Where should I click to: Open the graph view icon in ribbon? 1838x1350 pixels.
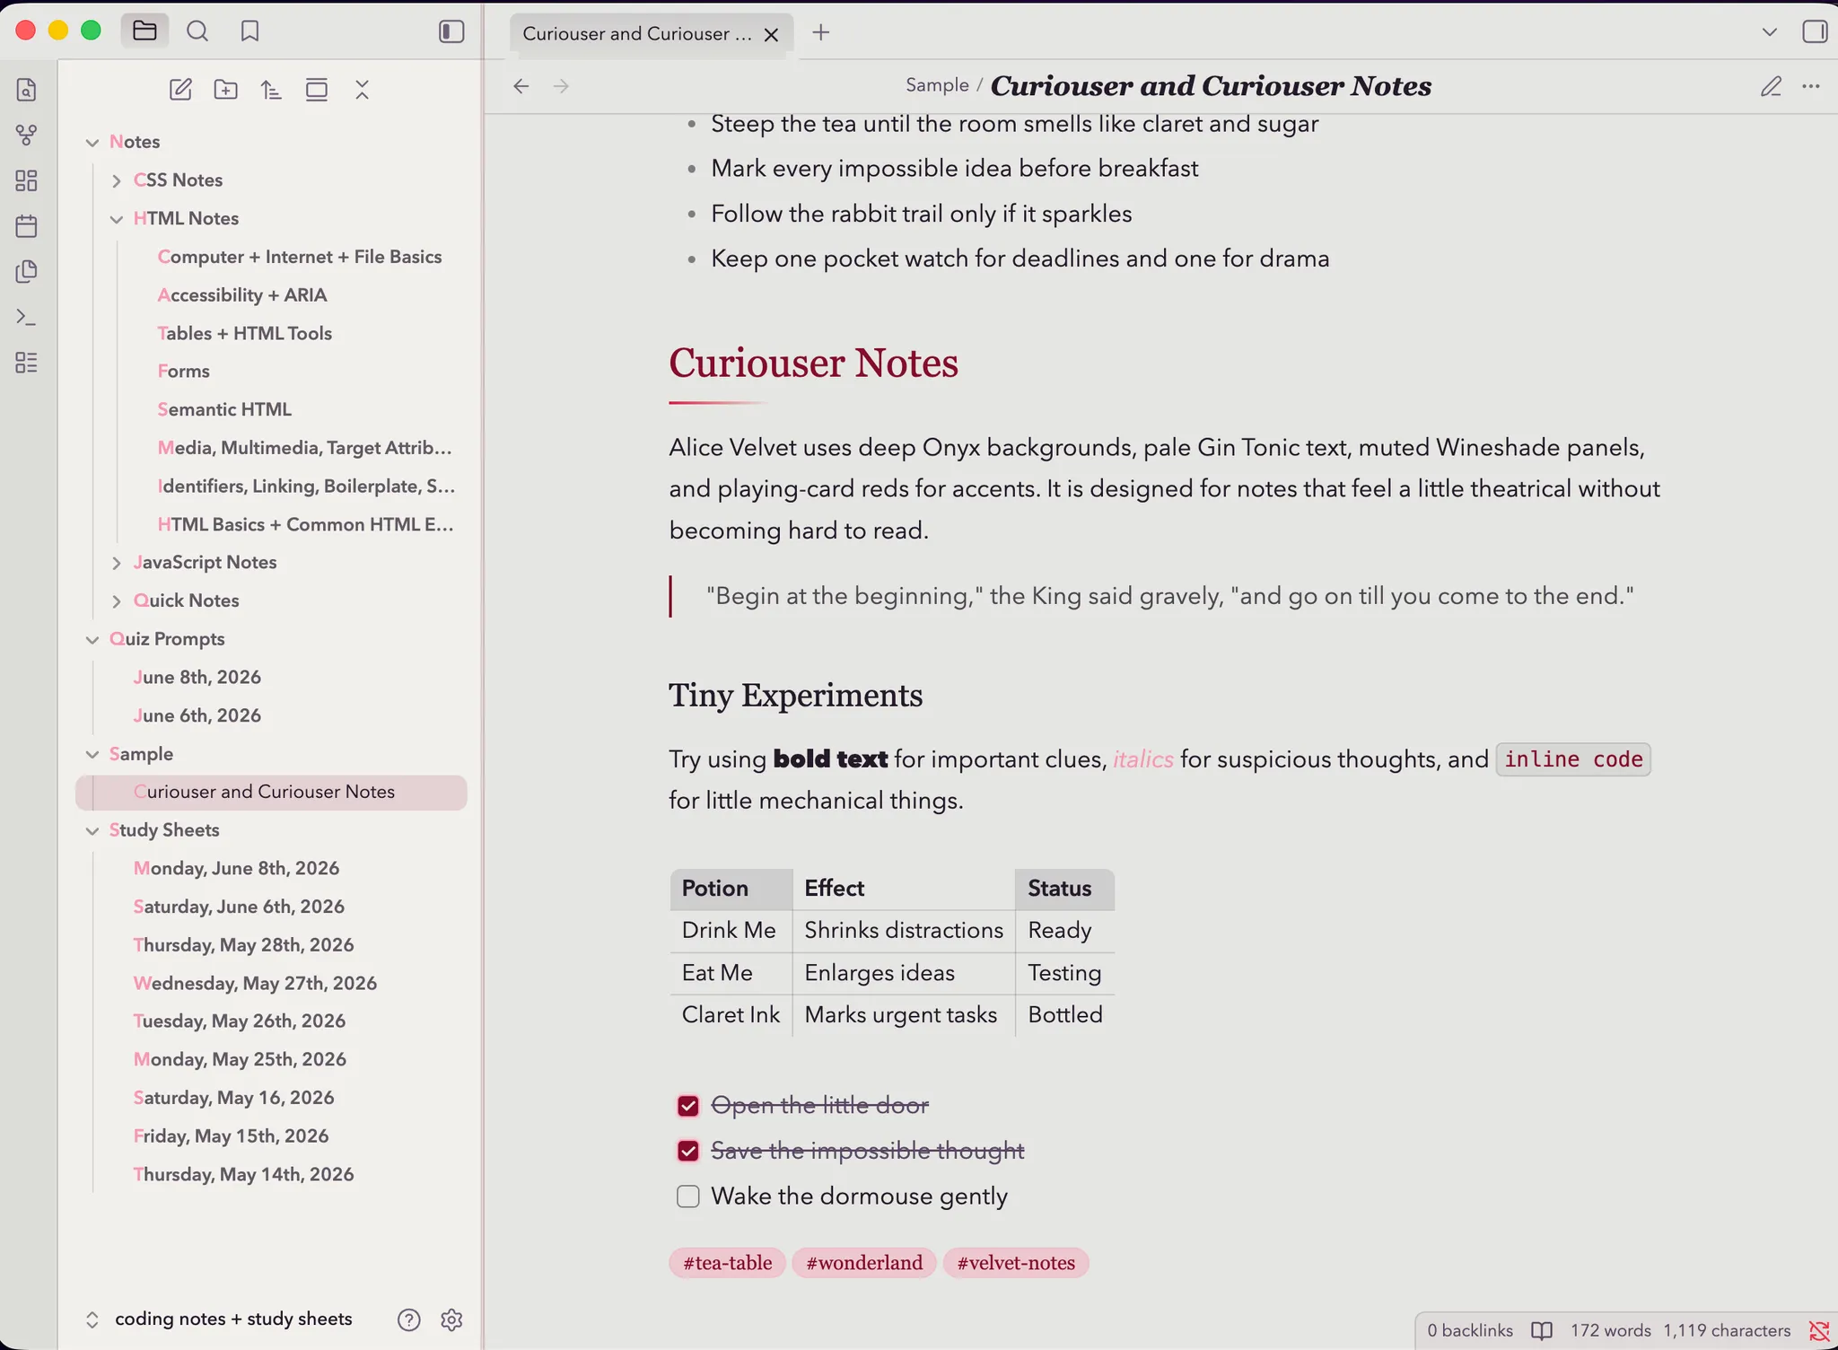click(27, 135)
